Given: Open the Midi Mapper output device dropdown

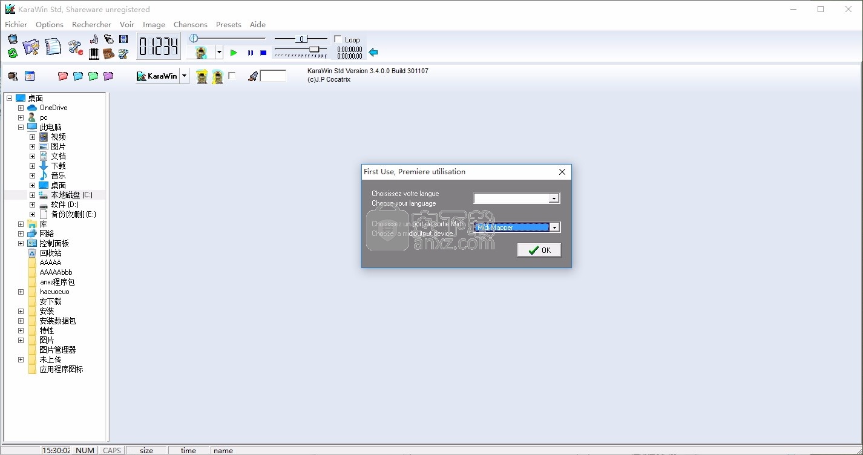Looking at the screenshot, I should pos(554,227).
